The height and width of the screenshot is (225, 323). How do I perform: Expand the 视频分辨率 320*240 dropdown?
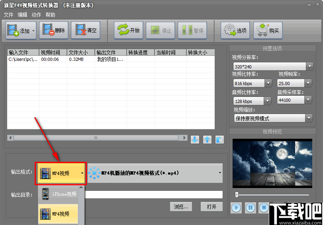coord(309,66)
